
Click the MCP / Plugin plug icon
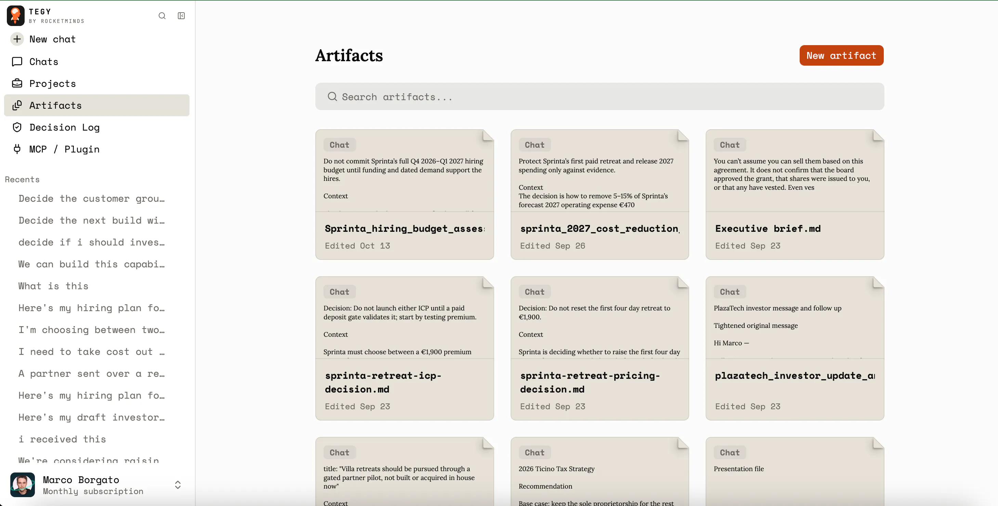pyautogui.click(x=17, y=149)
